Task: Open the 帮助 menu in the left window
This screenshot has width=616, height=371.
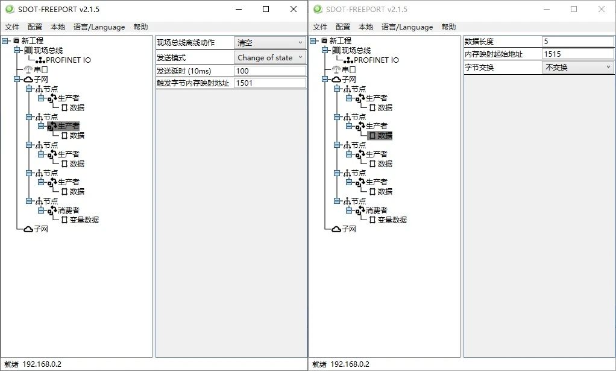Action: tap(140, 27)
